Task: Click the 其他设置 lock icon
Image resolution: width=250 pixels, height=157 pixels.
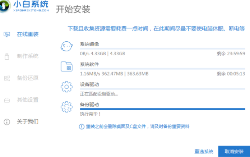Action: (x=6, y=100)
